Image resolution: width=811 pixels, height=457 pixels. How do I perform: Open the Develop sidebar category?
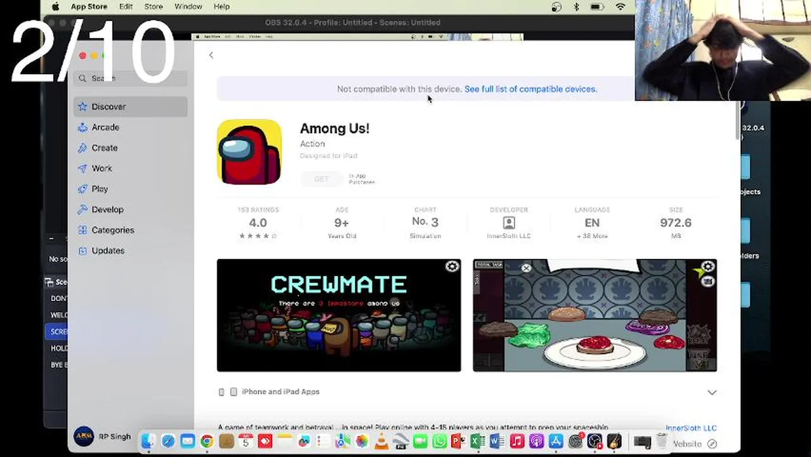pyautogui.click(x=130, y=209)
